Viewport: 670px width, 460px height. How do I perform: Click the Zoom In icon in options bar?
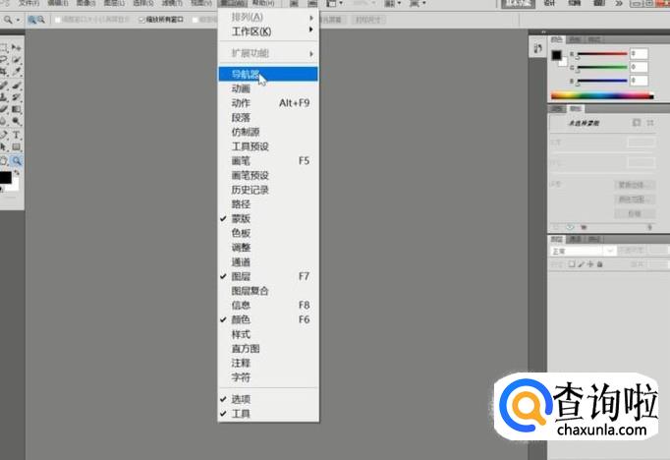[x=32, y=20]
